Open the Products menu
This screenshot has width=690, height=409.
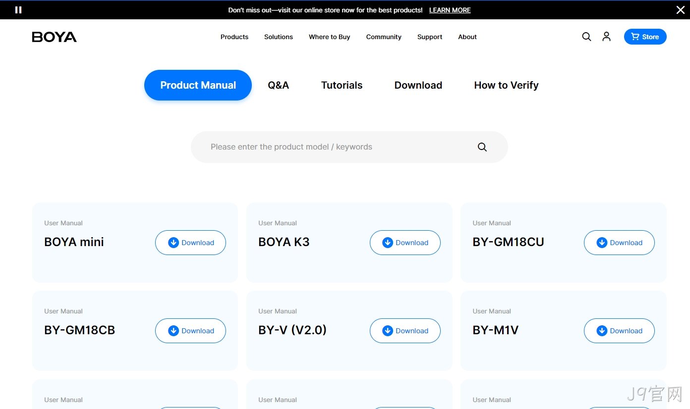click(234, 37)
